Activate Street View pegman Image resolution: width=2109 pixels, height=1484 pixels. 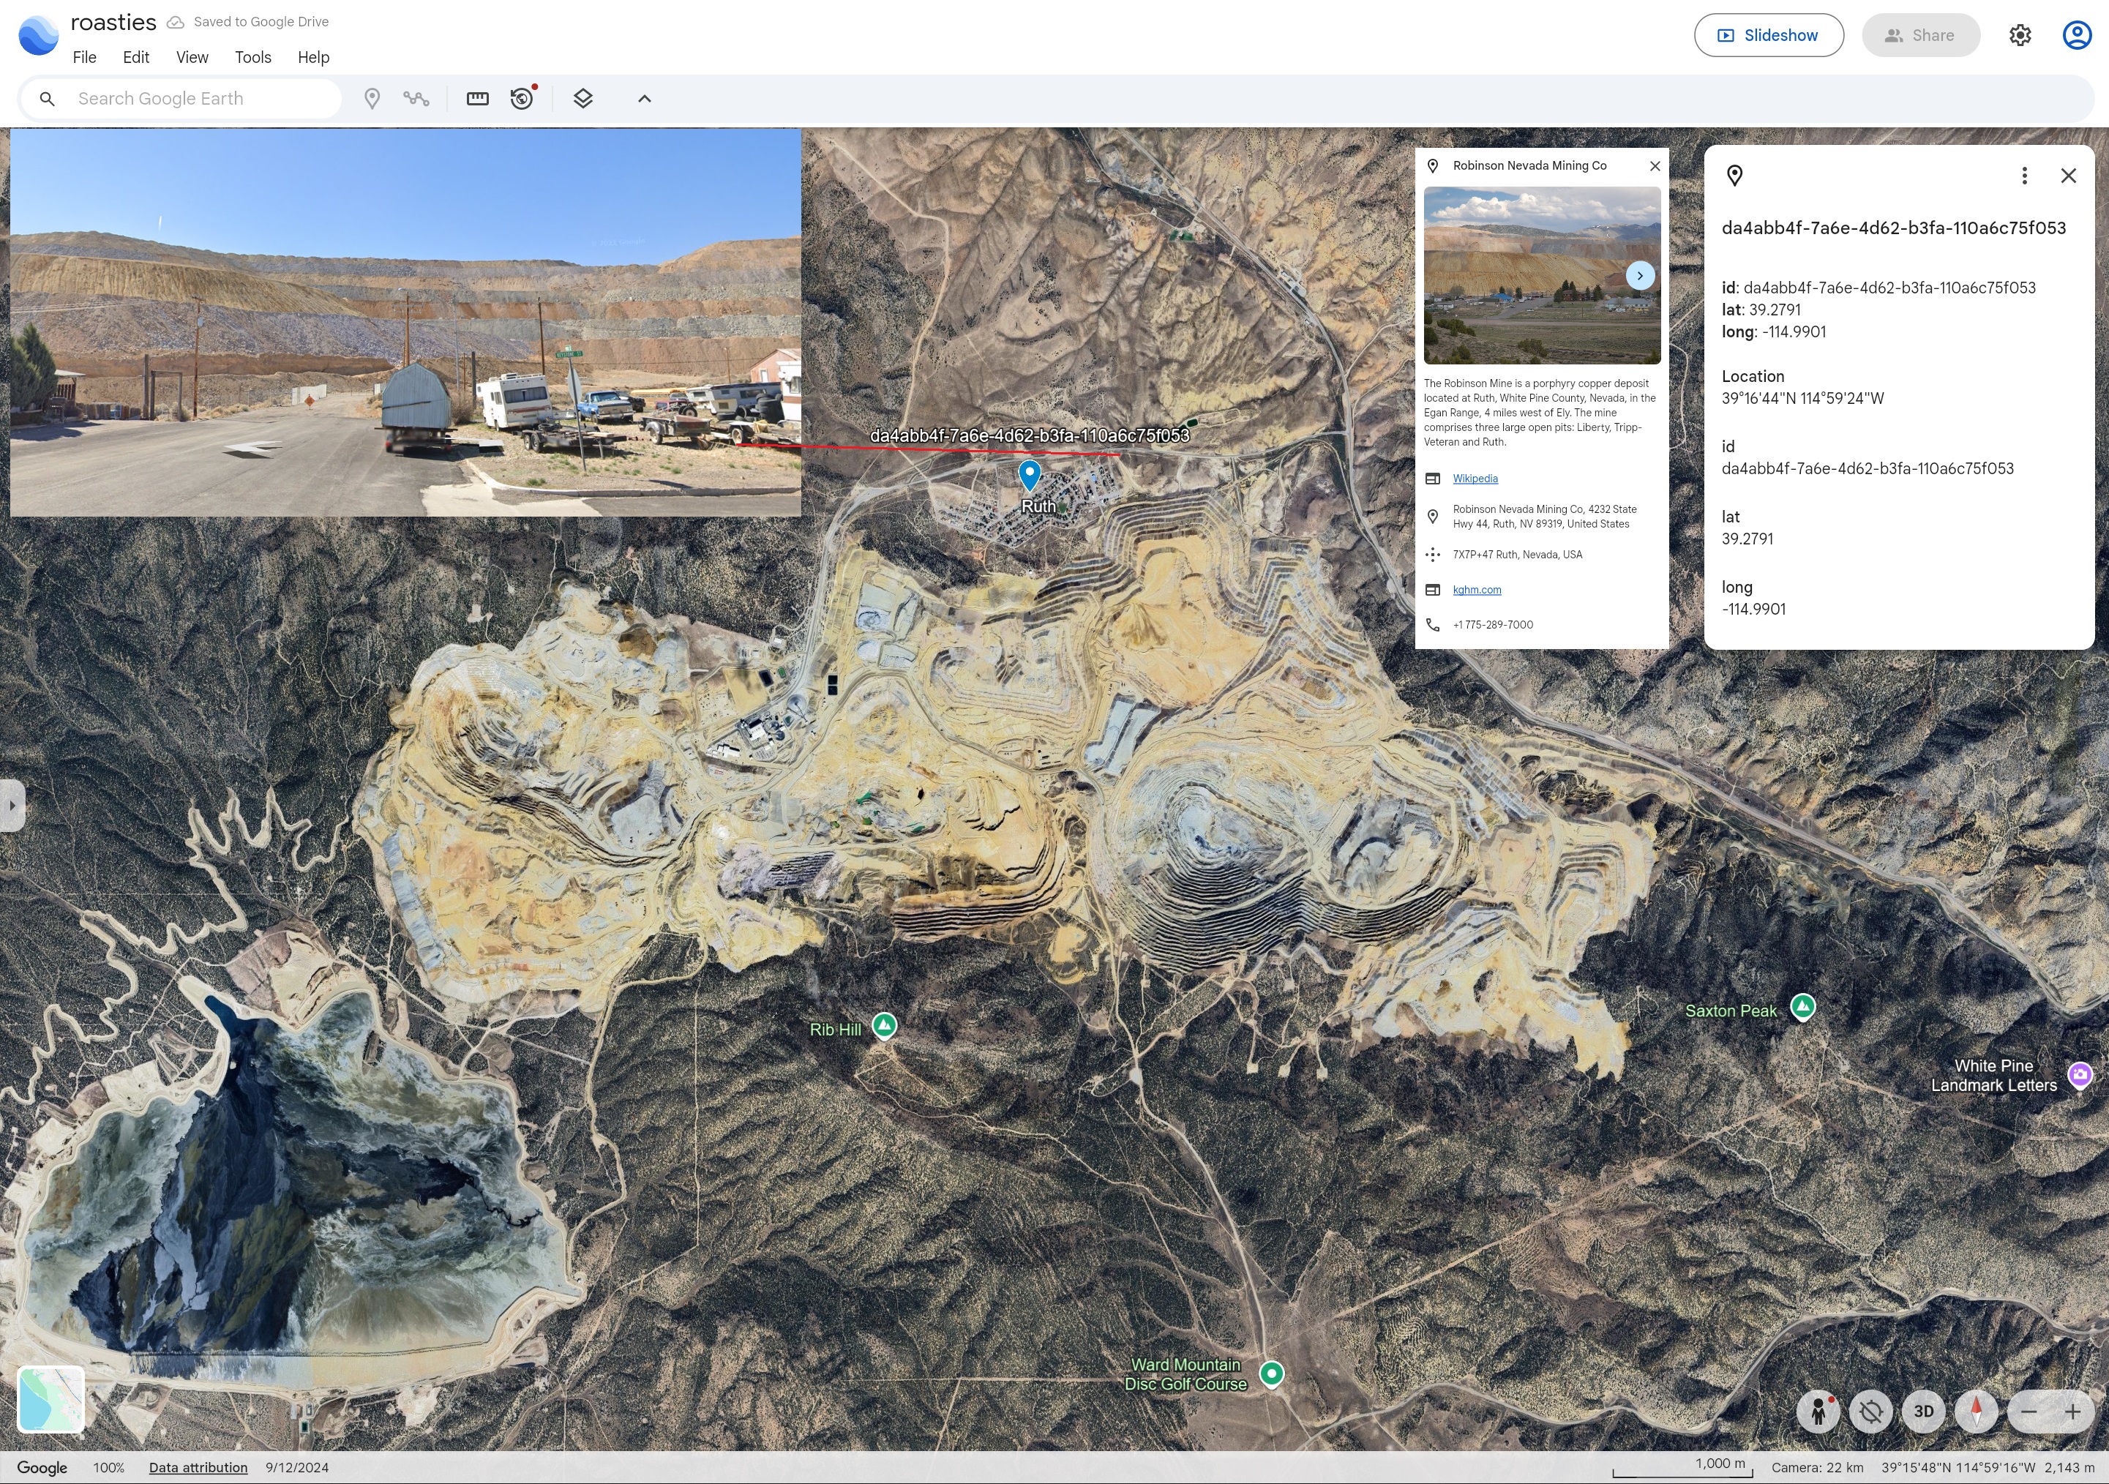click(x=1818, y=1412)
